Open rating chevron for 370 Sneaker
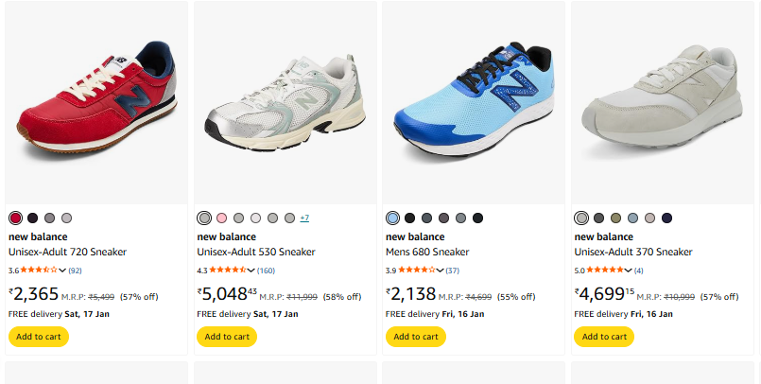This screenshot has width=761, height=384. (629, 271)
